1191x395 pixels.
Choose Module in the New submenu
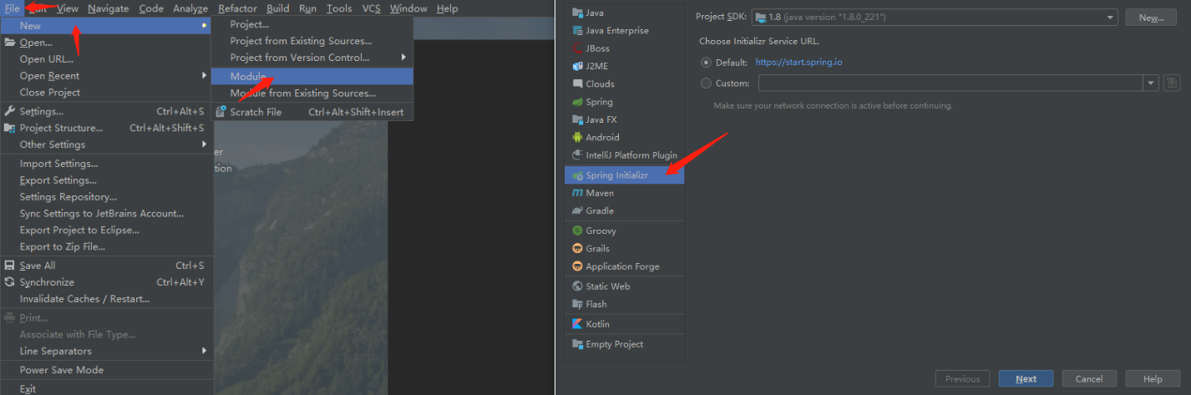tap(312, 76)
